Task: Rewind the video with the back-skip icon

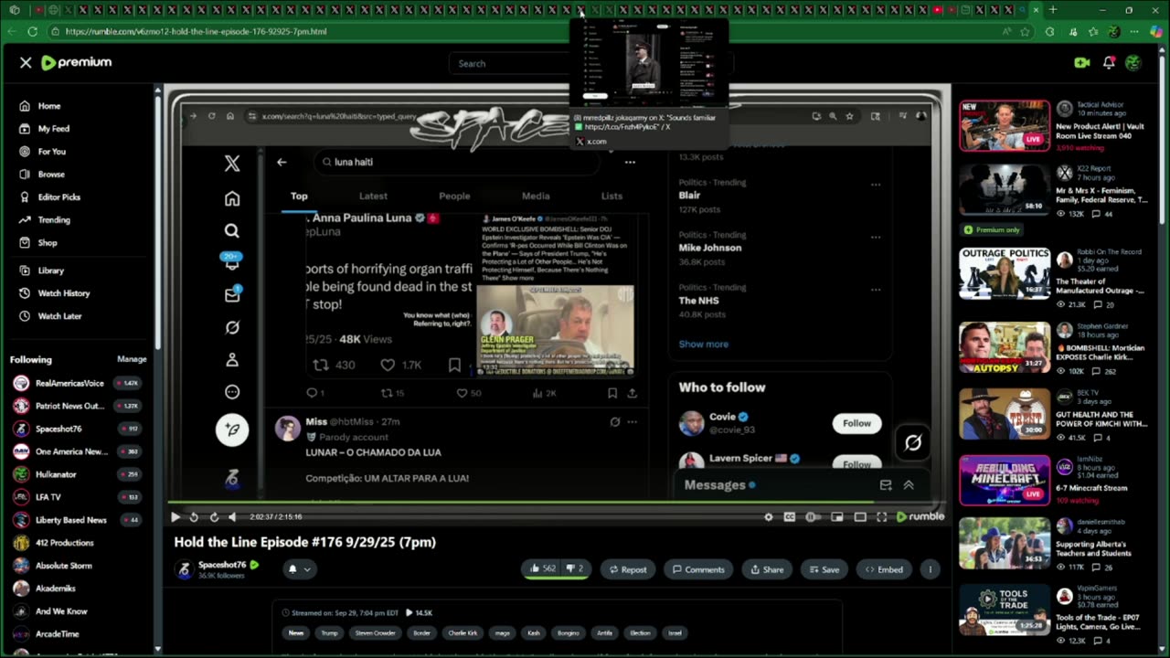Action: coord(194,517)
